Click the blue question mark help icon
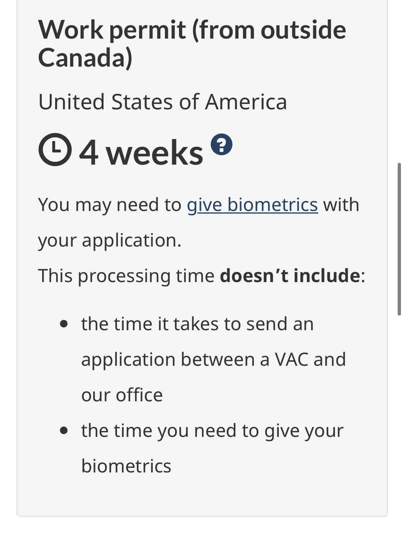The width and height of the screenshot is (404, 535). click(x=221, y=144)
